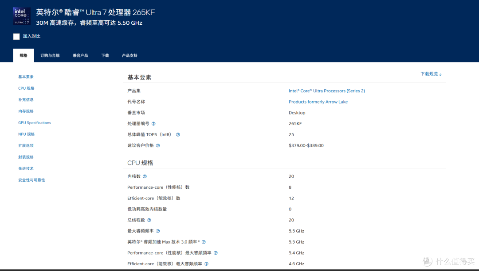Click the 5.4 GHz Performance-core frequency value
The height and width of the screenshot is (271, 479).
coord(296,253)
